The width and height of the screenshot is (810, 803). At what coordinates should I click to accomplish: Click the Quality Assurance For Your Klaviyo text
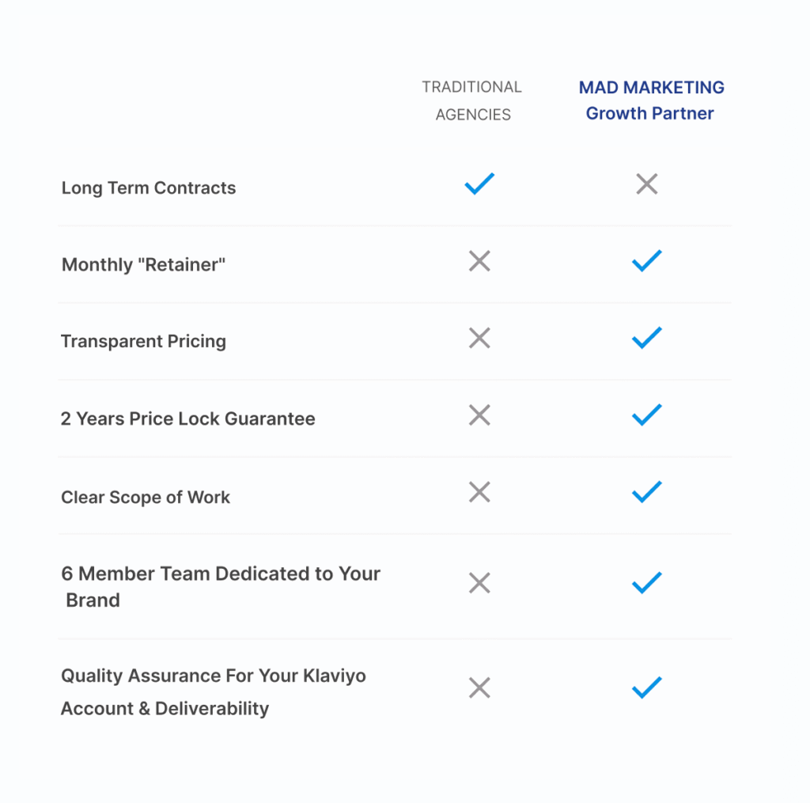click(x=214, y=676)
